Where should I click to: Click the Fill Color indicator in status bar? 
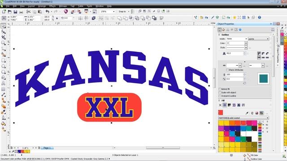coord(251,155)
